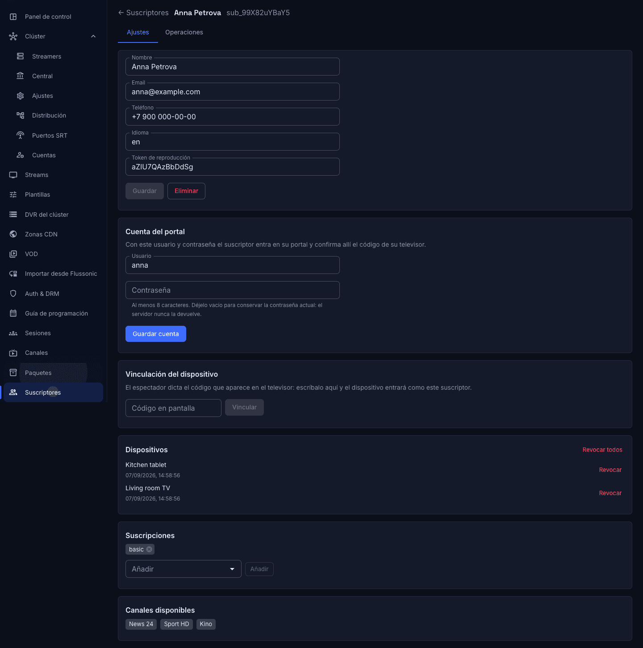Click the Código en pantalla field
Screen dimensions: 643x648
pos(173,408)
